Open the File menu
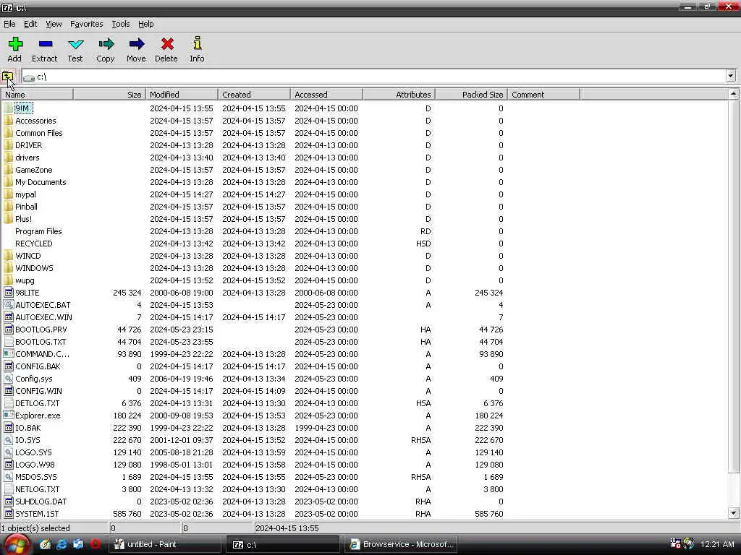This screenshot has width=741, height=555. click(x=9, y=24)
